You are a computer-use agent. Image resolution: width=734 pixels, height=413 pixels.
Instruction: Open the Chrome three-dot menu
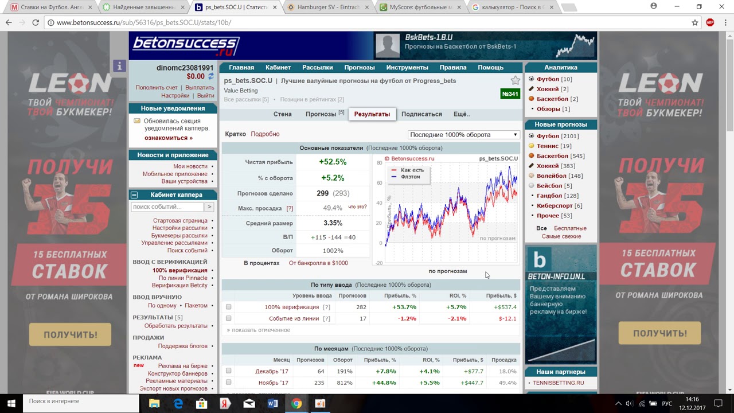pos(724,22)
